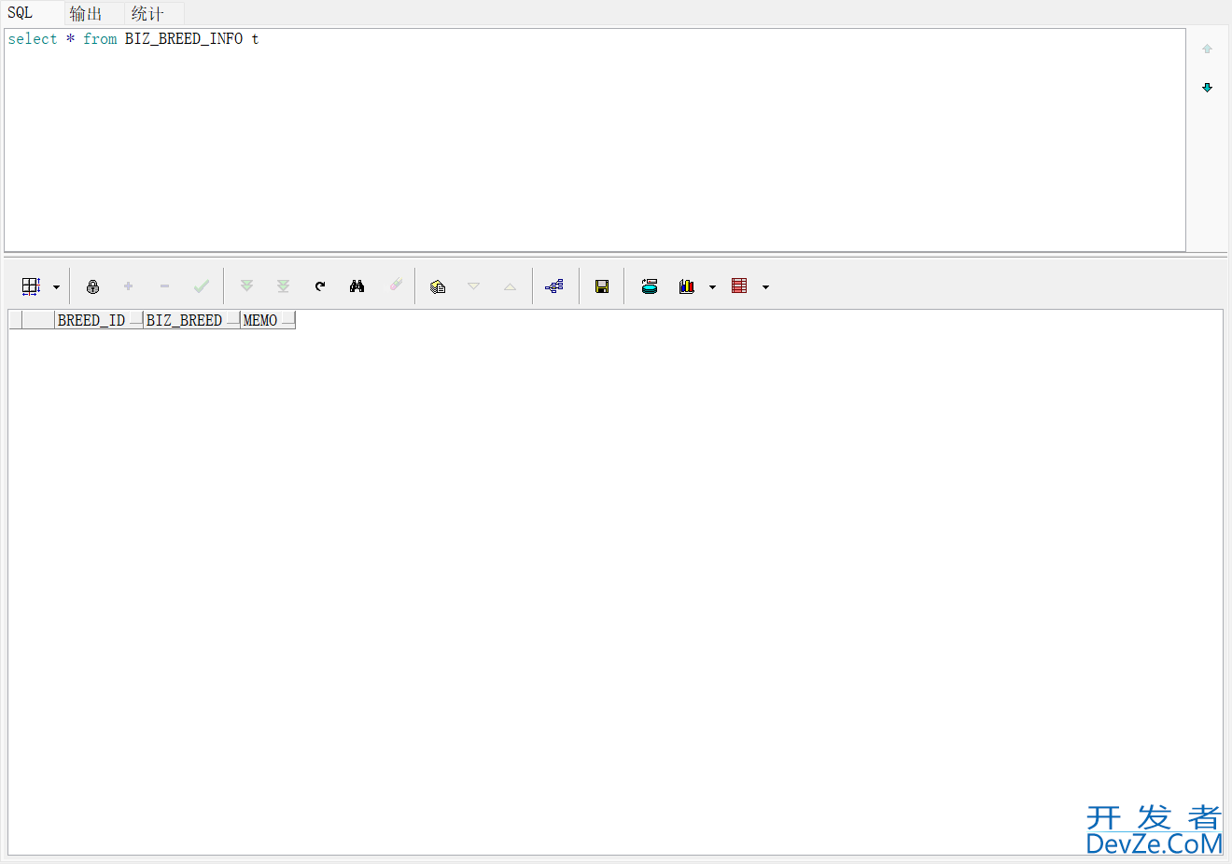
Task: Fetch next page with single-line arrow icon
Action: (246, 286)
